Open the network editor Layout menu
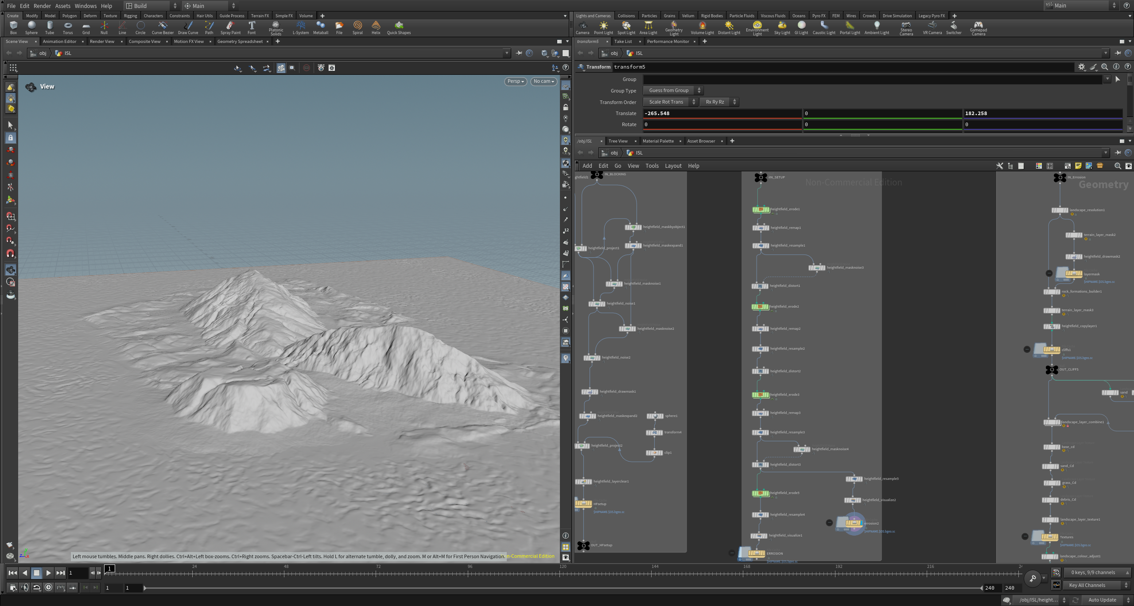The height and width of the screenshot is (606, 1134). pyautogui.click(x=673, y=166)
